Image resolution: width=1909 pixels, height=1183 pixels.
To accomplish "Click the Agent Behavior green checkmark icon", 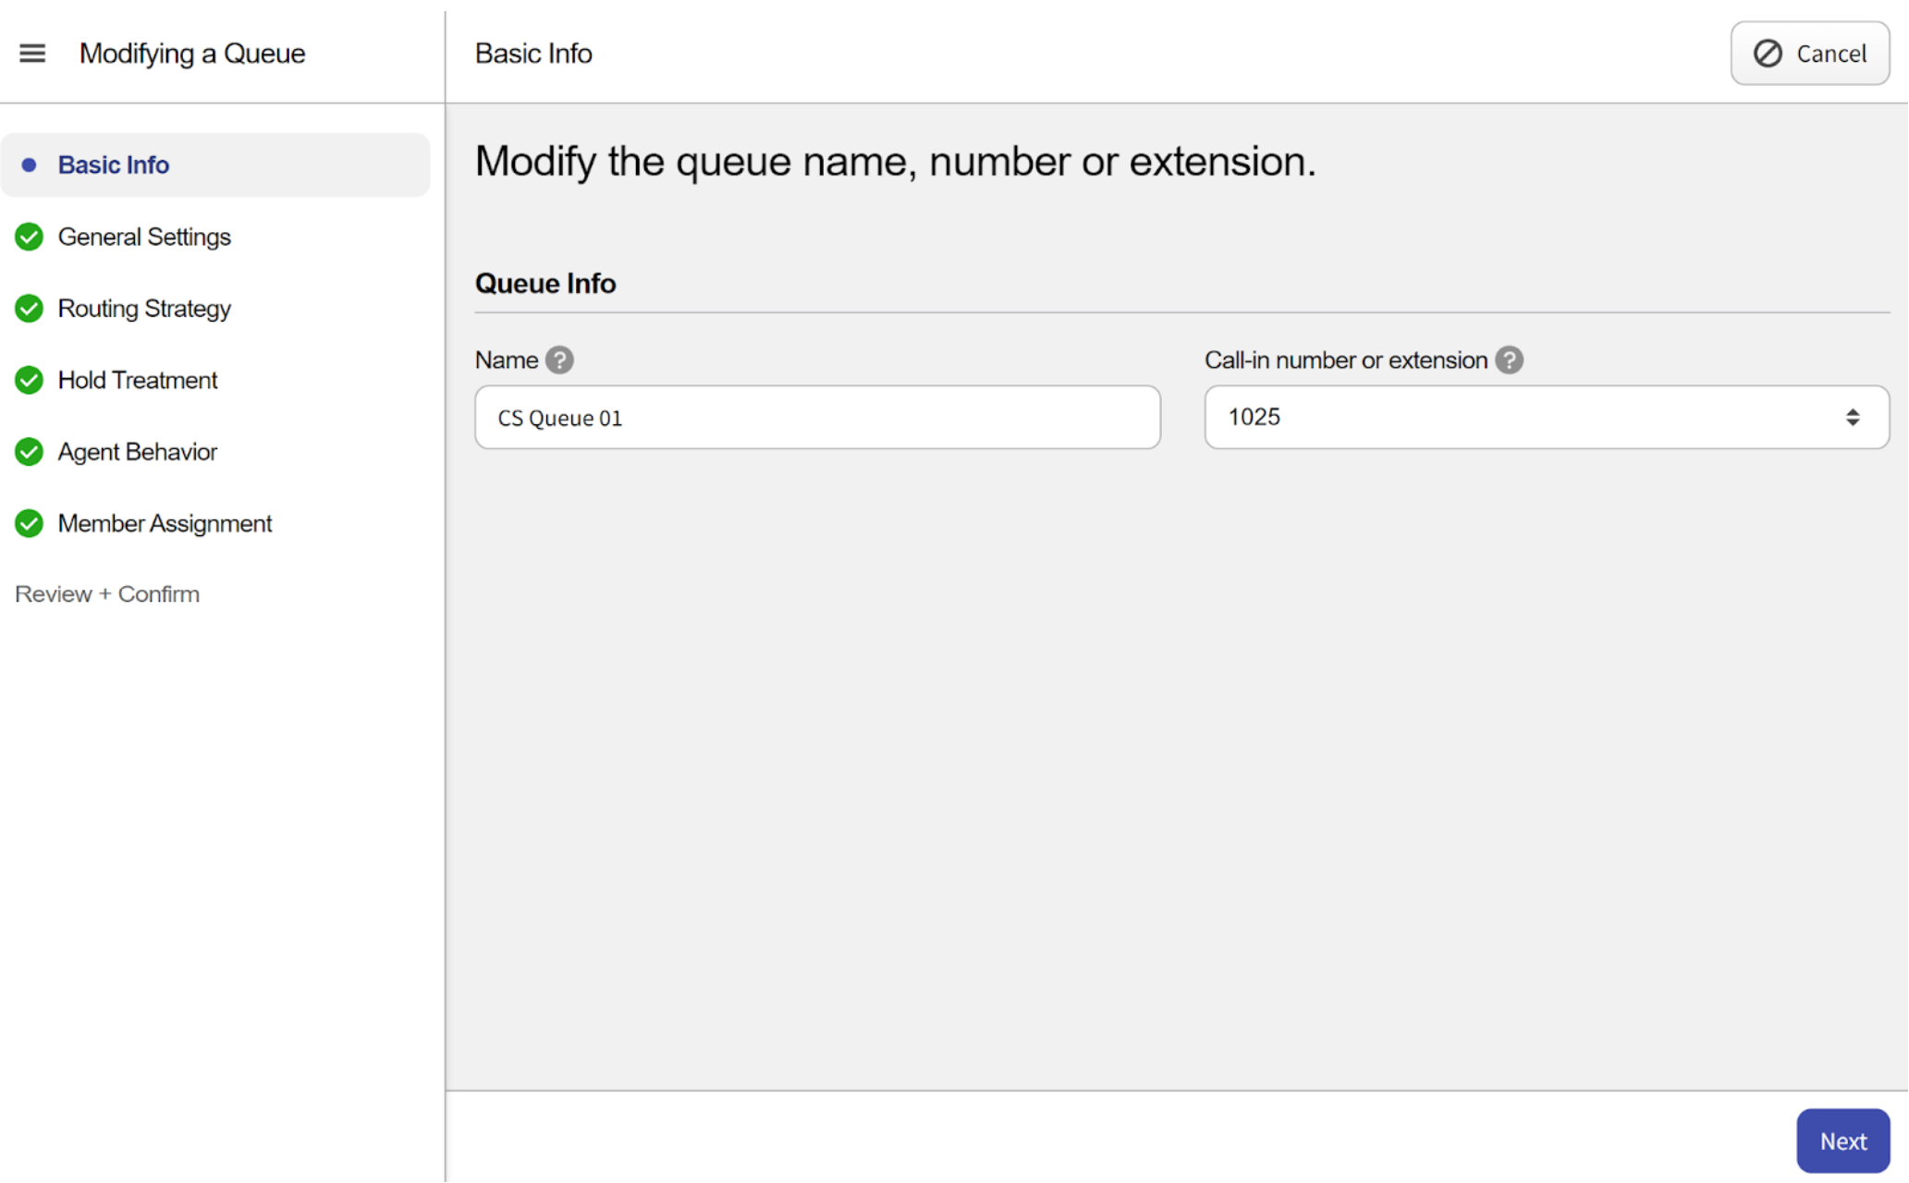I will click(29, 452).
